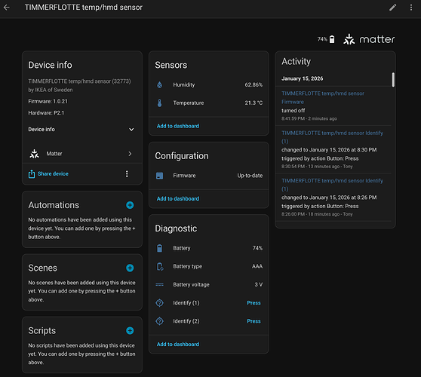The height and width of the screenshot is (377, 421).
Task: Click the Matter row label
Action: pyautogui.click(x=54, y=154)
